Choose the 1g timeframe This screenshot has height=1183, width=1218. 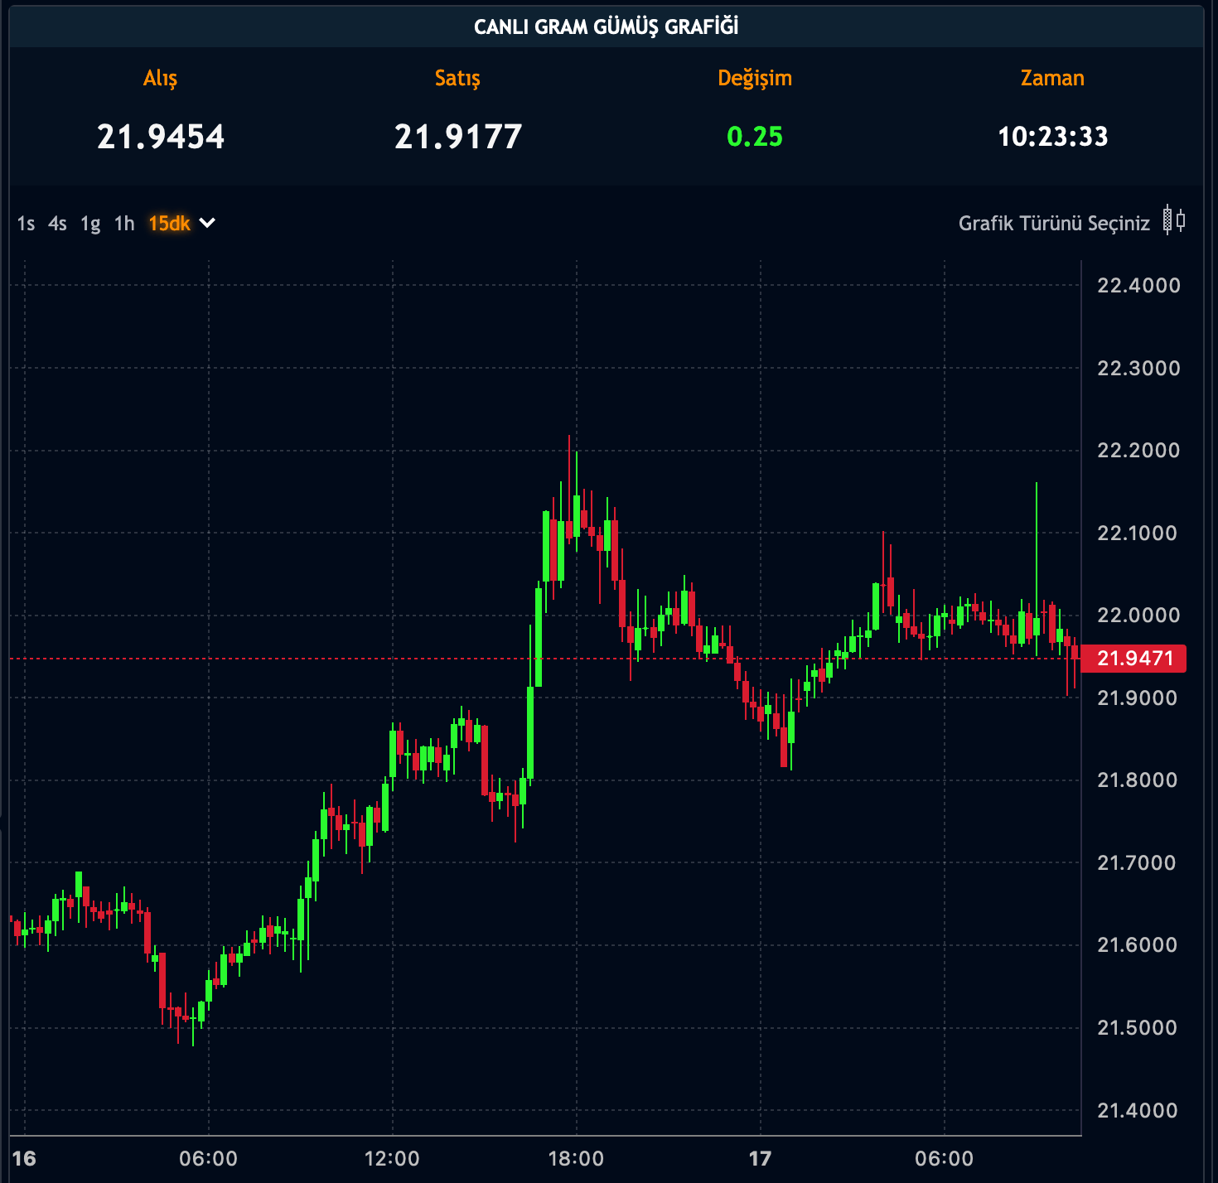click(90, 224)
